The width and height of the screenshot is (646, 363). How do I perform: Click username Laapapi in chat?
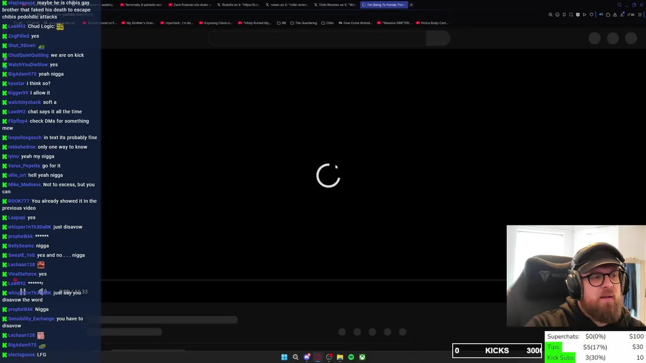17,218
